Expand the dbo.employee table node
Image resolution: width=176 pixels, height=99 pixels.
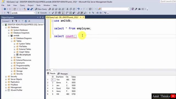(x=15, y=55)
